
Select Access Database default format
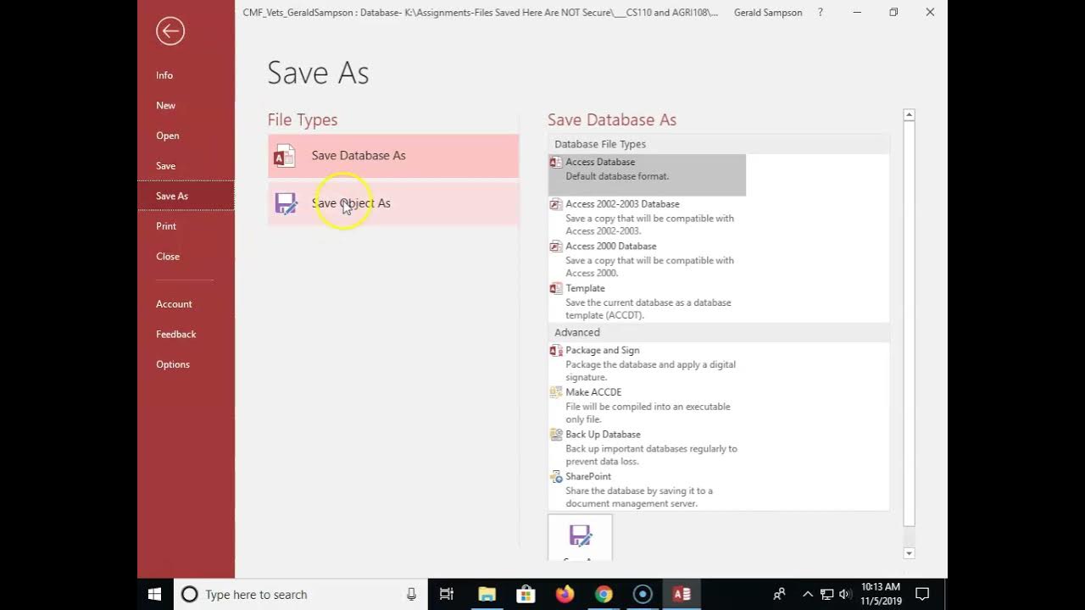click(647, 175)
